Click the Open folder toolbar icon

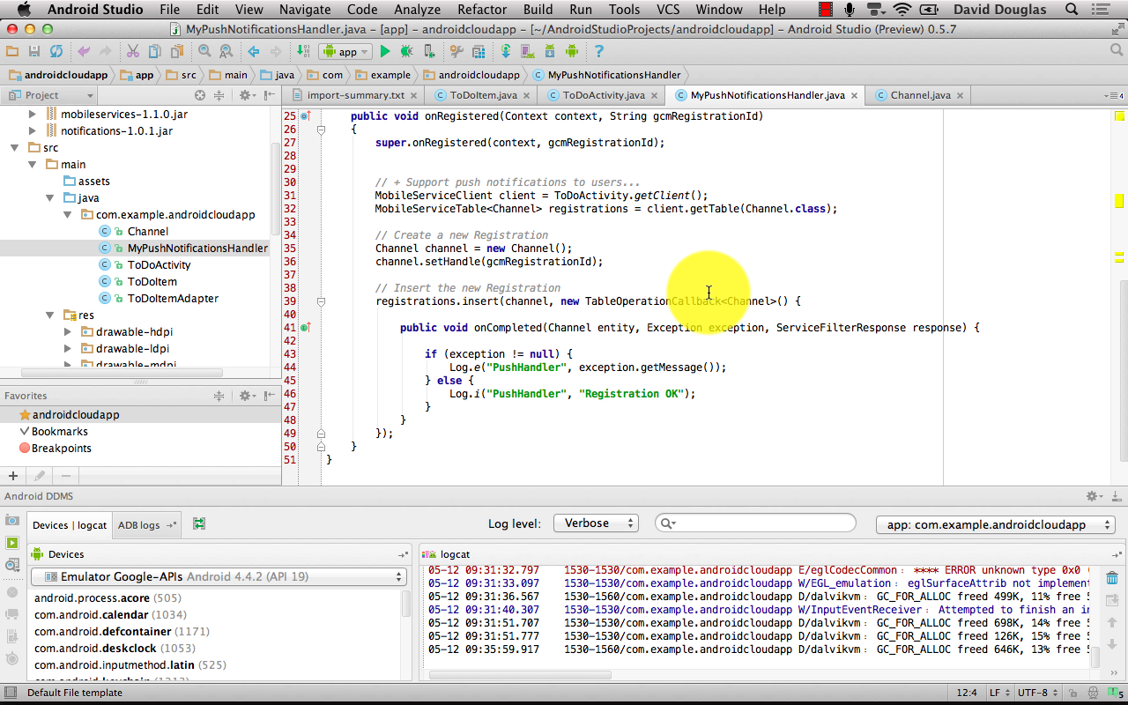pyautogui.click(x=12, y=51)
